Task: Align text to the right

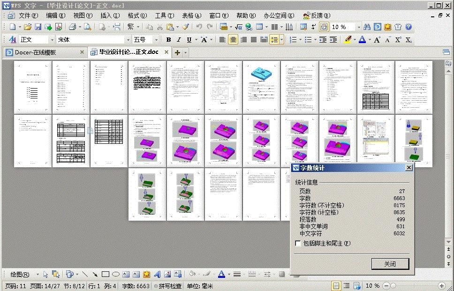Action: tap(243, 40)
